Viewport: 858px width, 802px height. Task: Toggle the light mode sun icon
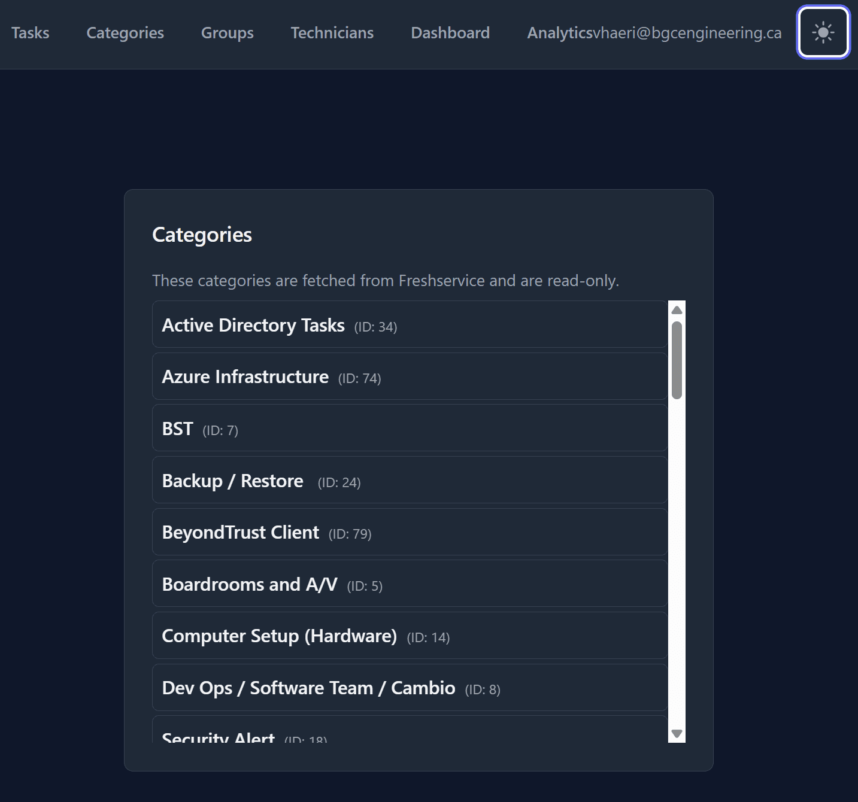(x=823, y=33)
